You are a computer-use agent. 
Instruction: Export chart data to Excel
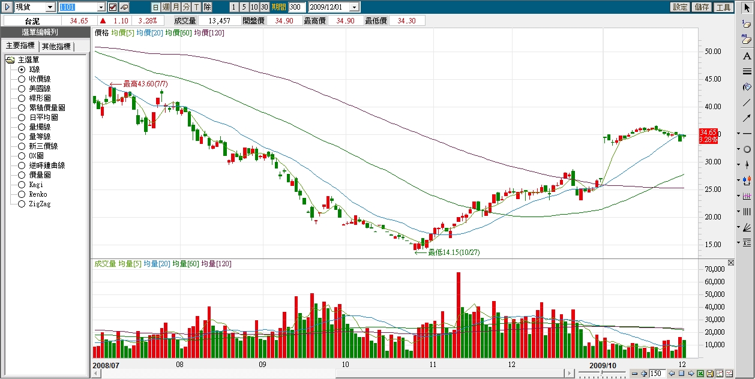[x=700, y=374]
